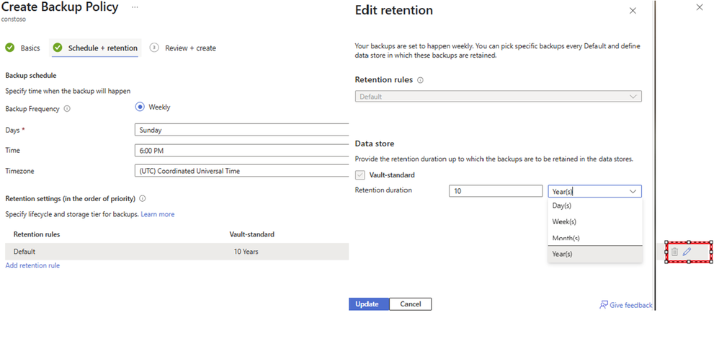Click the Backup Frequency info icon

click(67, 109)
